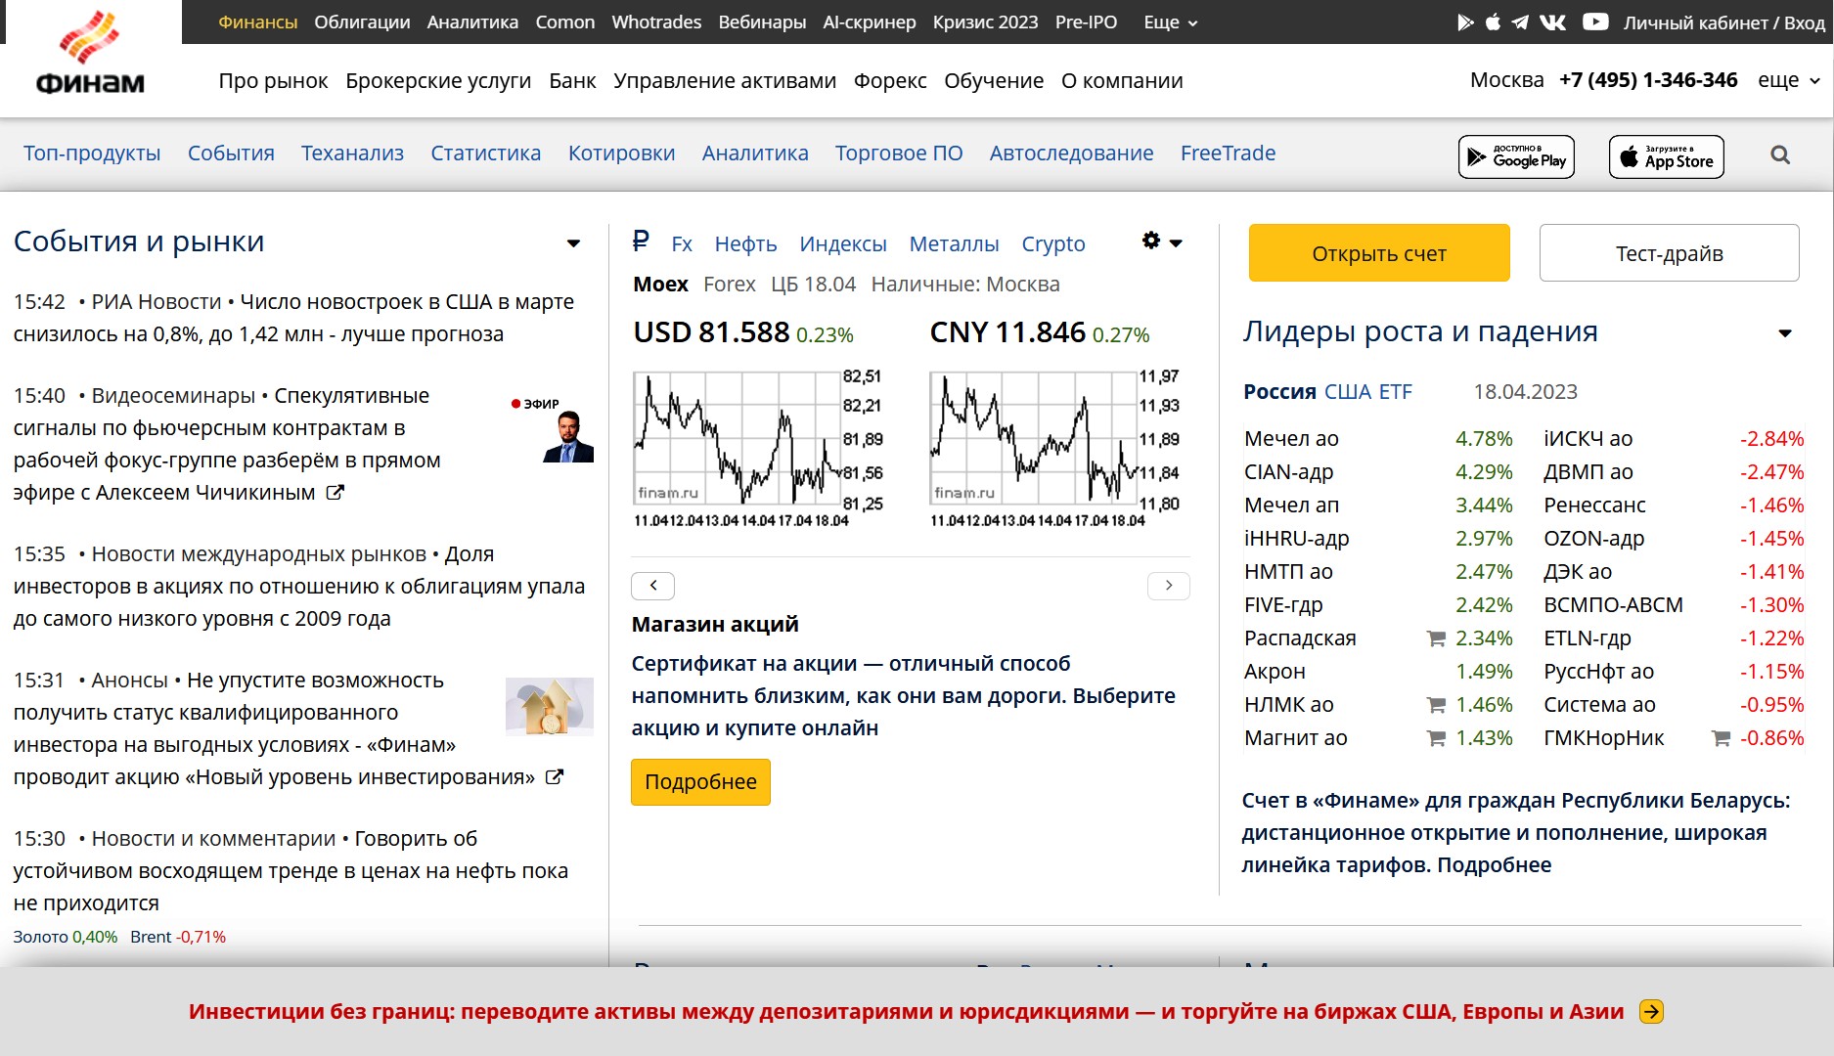Open Автоследование submenu link
This screenshot has width=1834, height=1056.
(1071, 153)
